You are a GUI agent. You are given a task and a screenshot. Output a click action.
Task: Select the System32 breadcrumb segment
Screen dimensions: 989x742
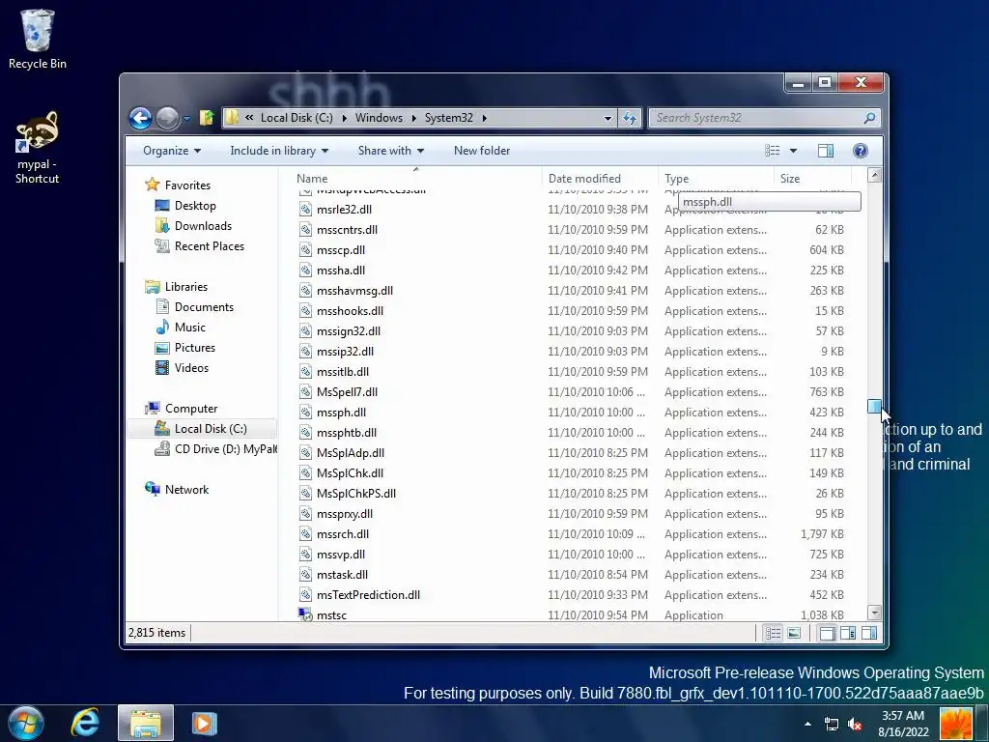click(x=448, y=118)
